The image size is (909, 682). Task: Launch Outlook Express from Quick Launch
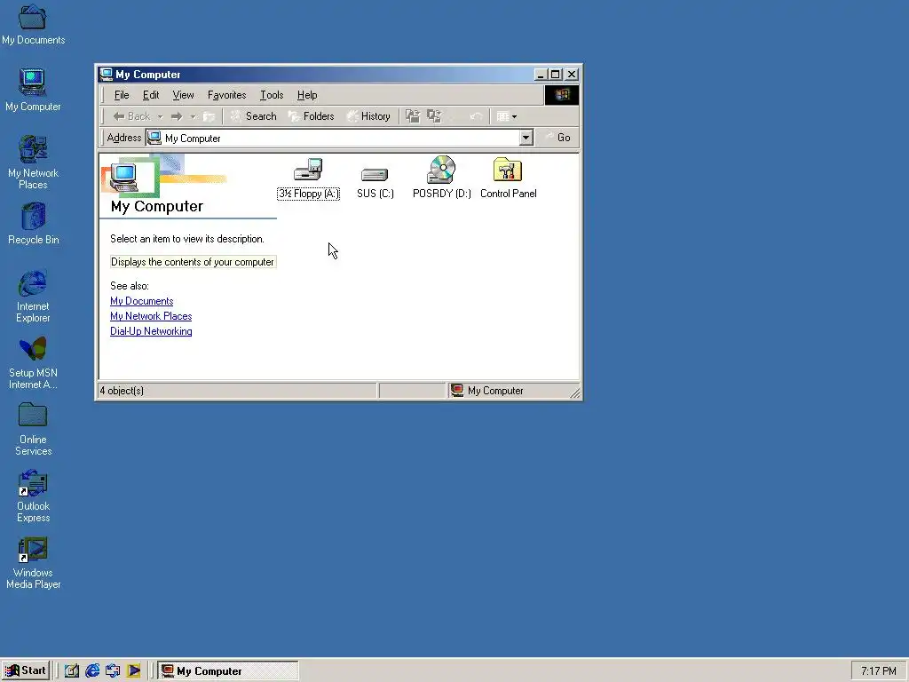pyautogui.click(x=113, y=671)
